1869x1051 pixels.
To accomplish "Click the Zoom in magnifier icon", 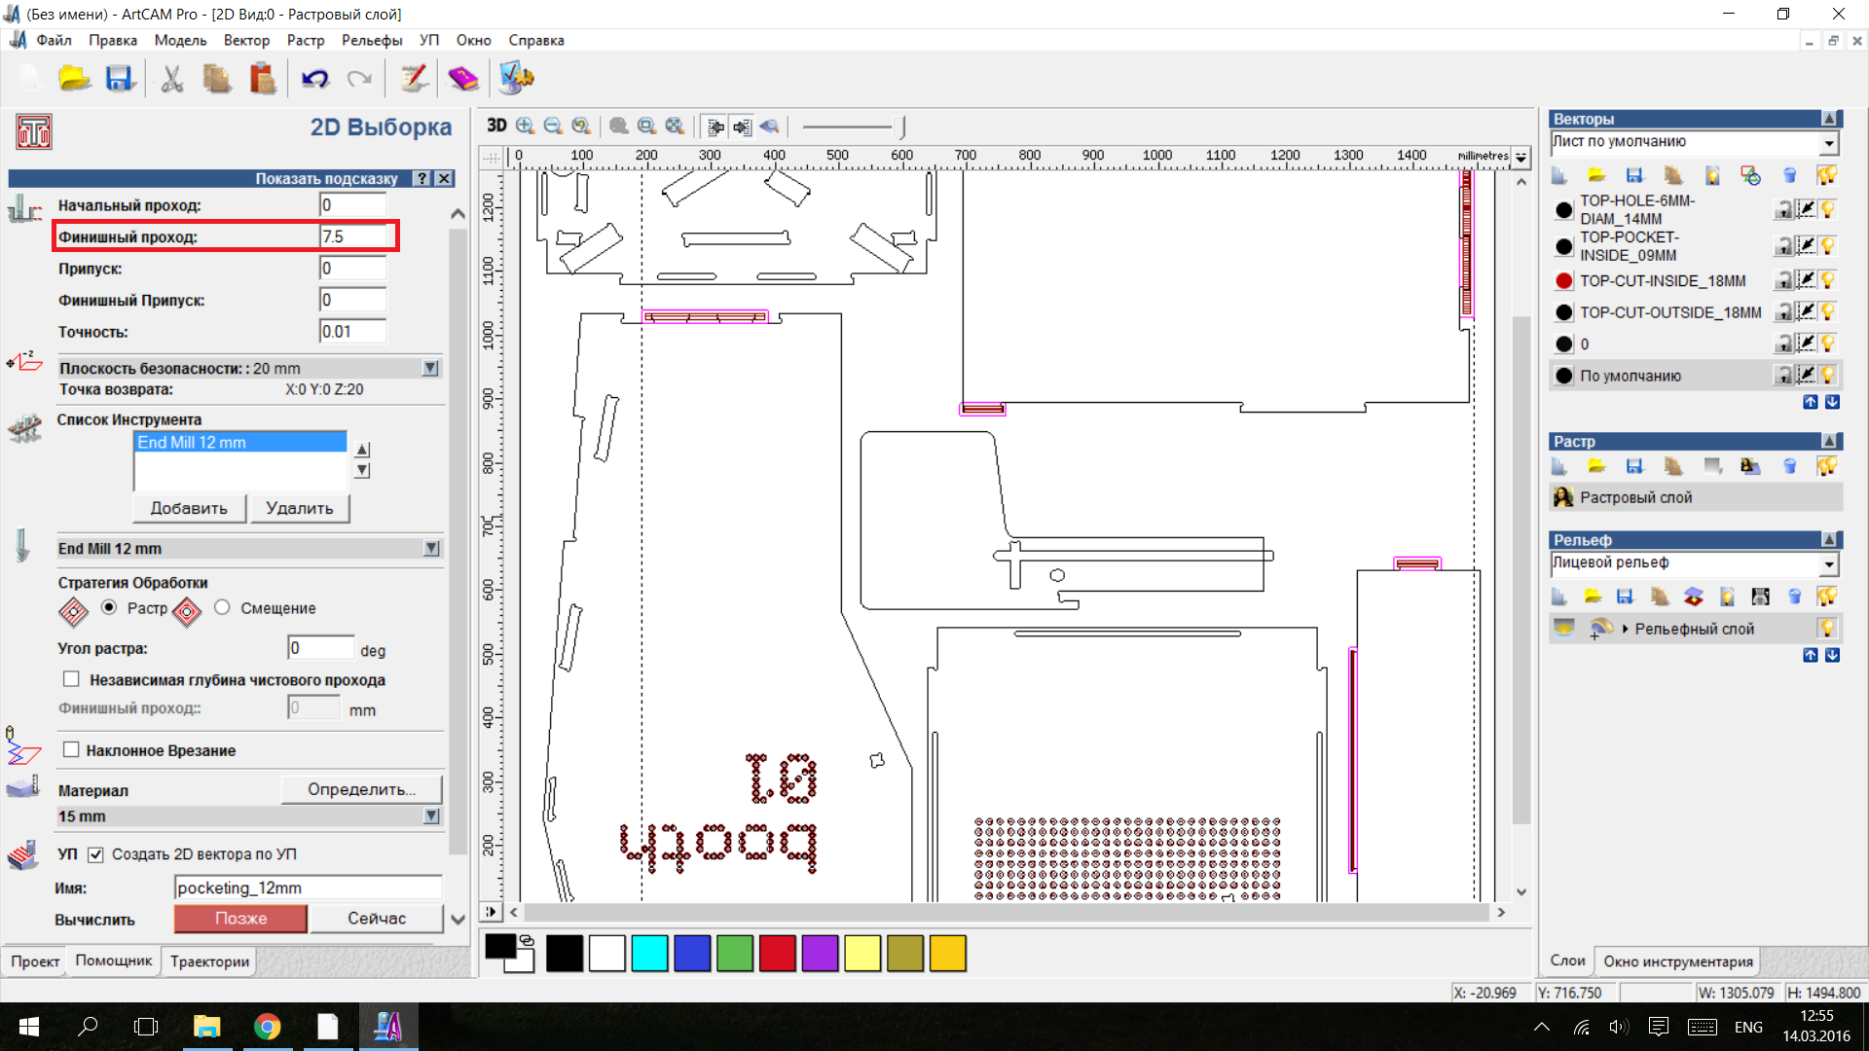I will [526, 126].
